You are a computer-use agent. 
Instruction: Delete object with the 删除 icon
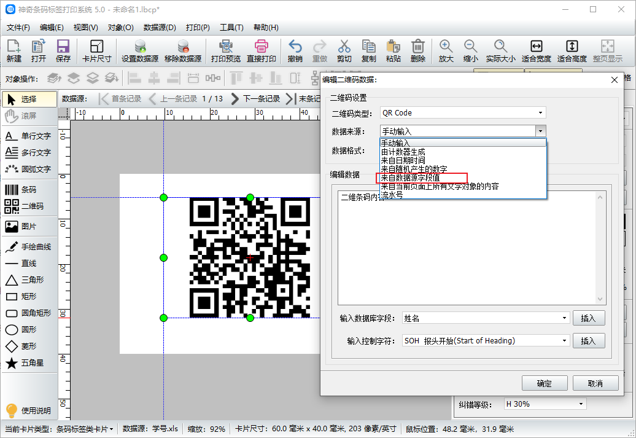pyautogui.click(x=418, y=51)
